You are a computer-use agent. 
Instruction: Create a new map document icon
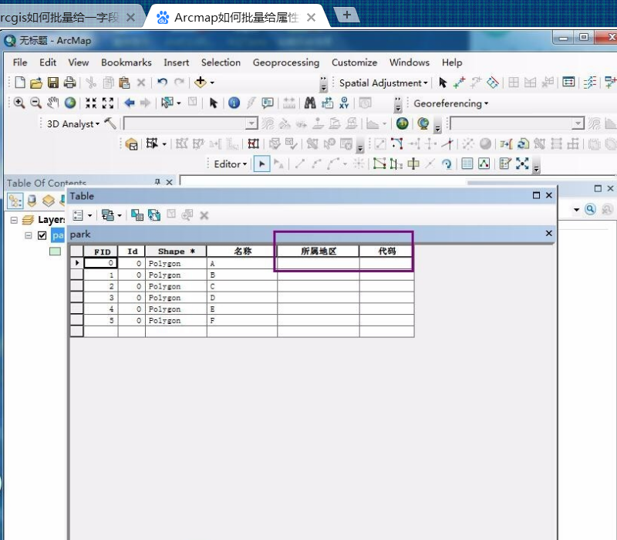pos(20,83)
